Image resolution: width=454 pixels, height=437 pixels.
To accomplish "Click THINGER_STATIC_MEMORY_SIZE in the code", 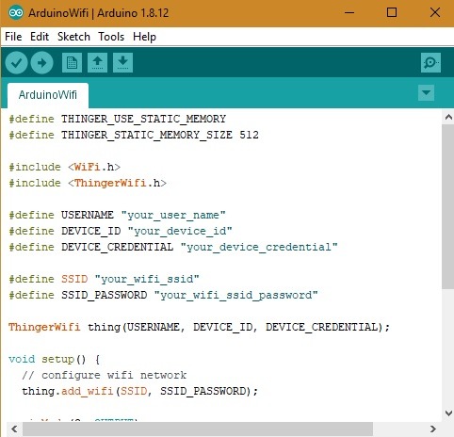I will tap(147, 135).
